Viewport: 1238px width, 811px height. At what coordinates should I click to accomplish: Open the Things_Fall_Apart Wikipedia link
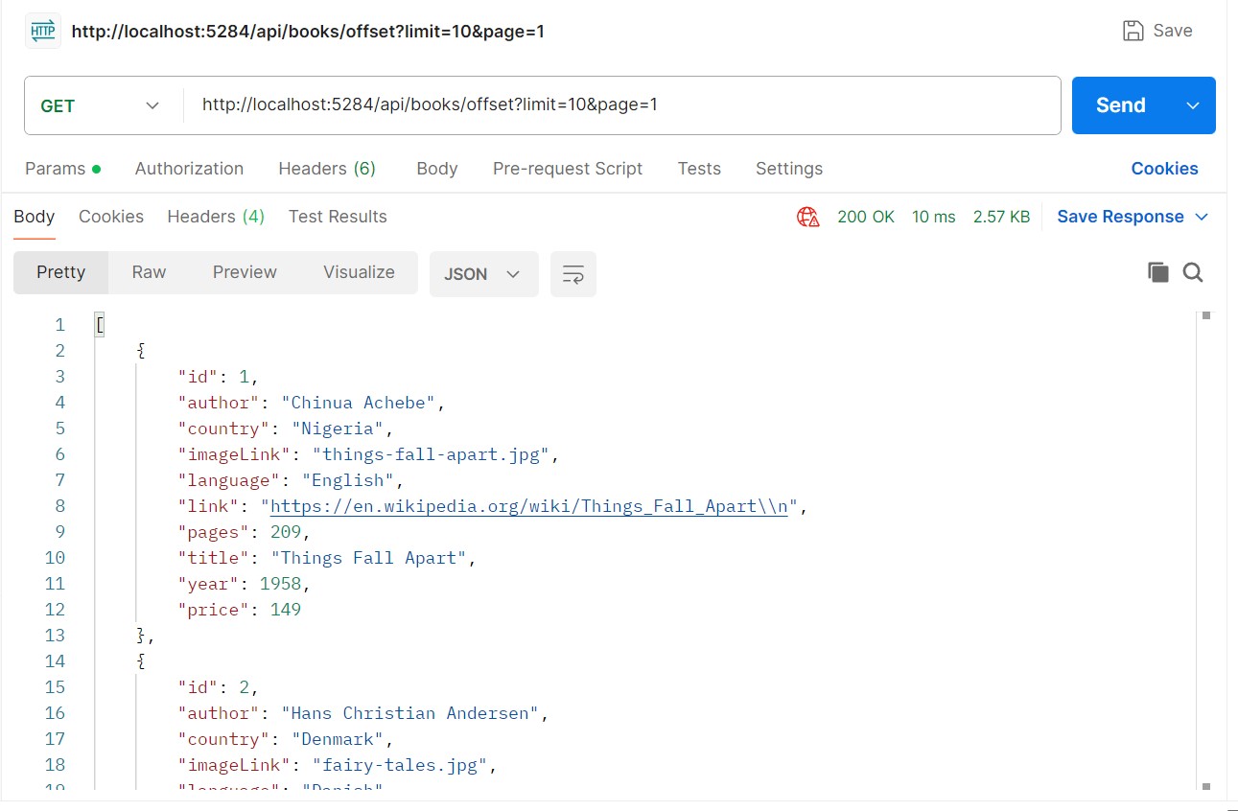tap(528, 506)
